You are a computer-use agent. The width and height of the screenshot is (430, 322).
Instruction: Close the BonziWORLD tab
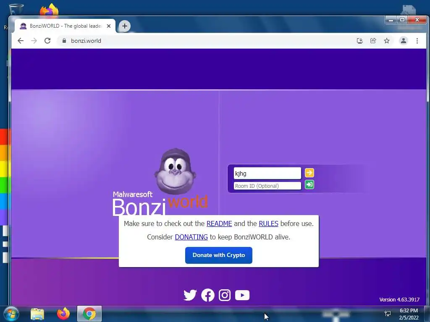[x=109, y=26]
